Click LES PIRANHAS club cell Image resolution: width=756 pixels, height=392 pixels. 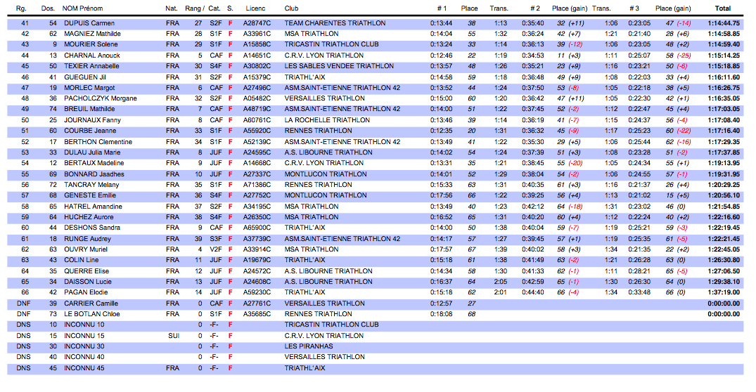pyautogui.click(x=309, y=346)
